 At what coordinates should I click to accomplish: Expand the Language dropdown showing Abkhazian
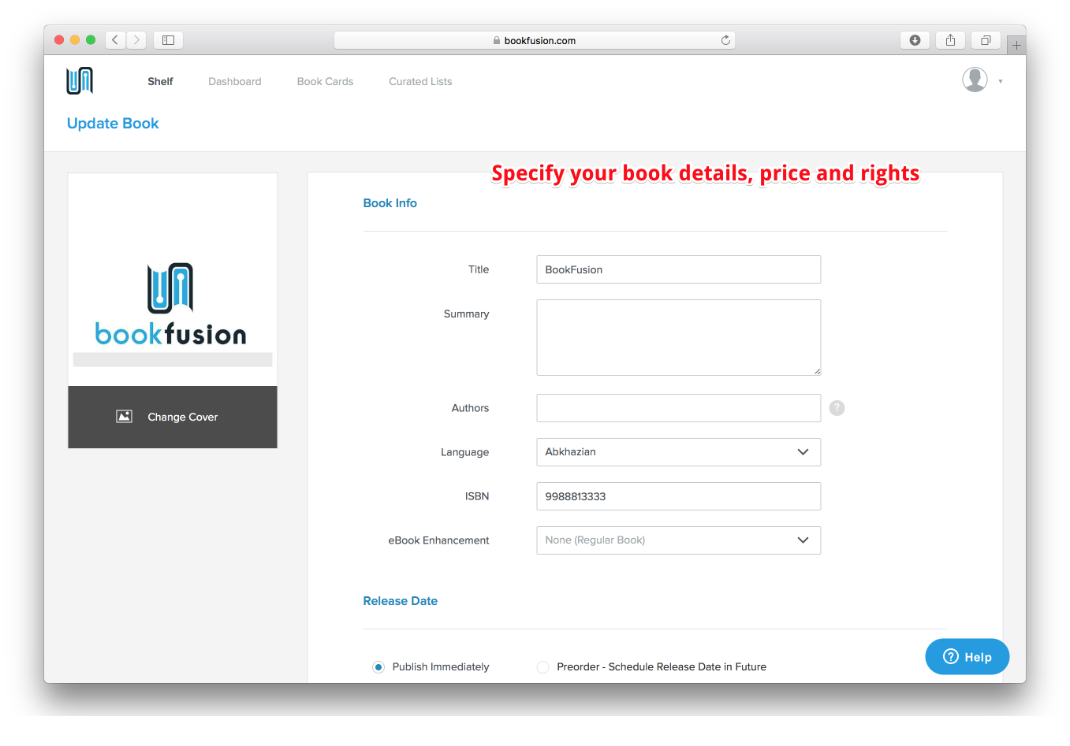pyautogui.click(x=678, y=452)
